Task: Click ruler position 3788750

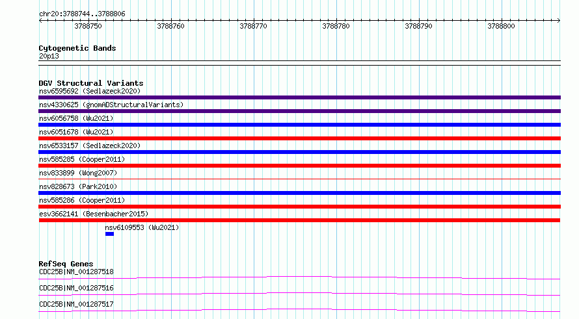Action: (88, 26)
